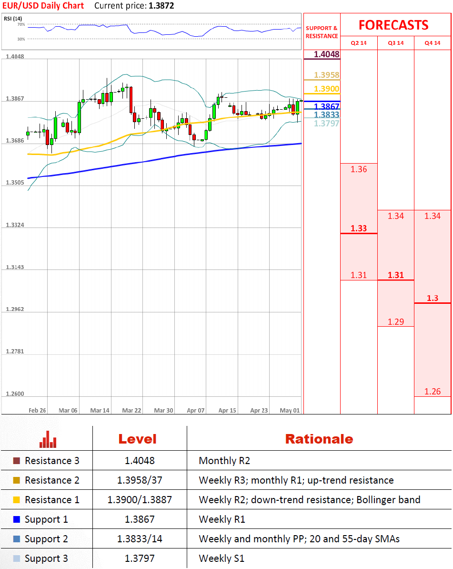Click the 'Rationale' column header

319,439
